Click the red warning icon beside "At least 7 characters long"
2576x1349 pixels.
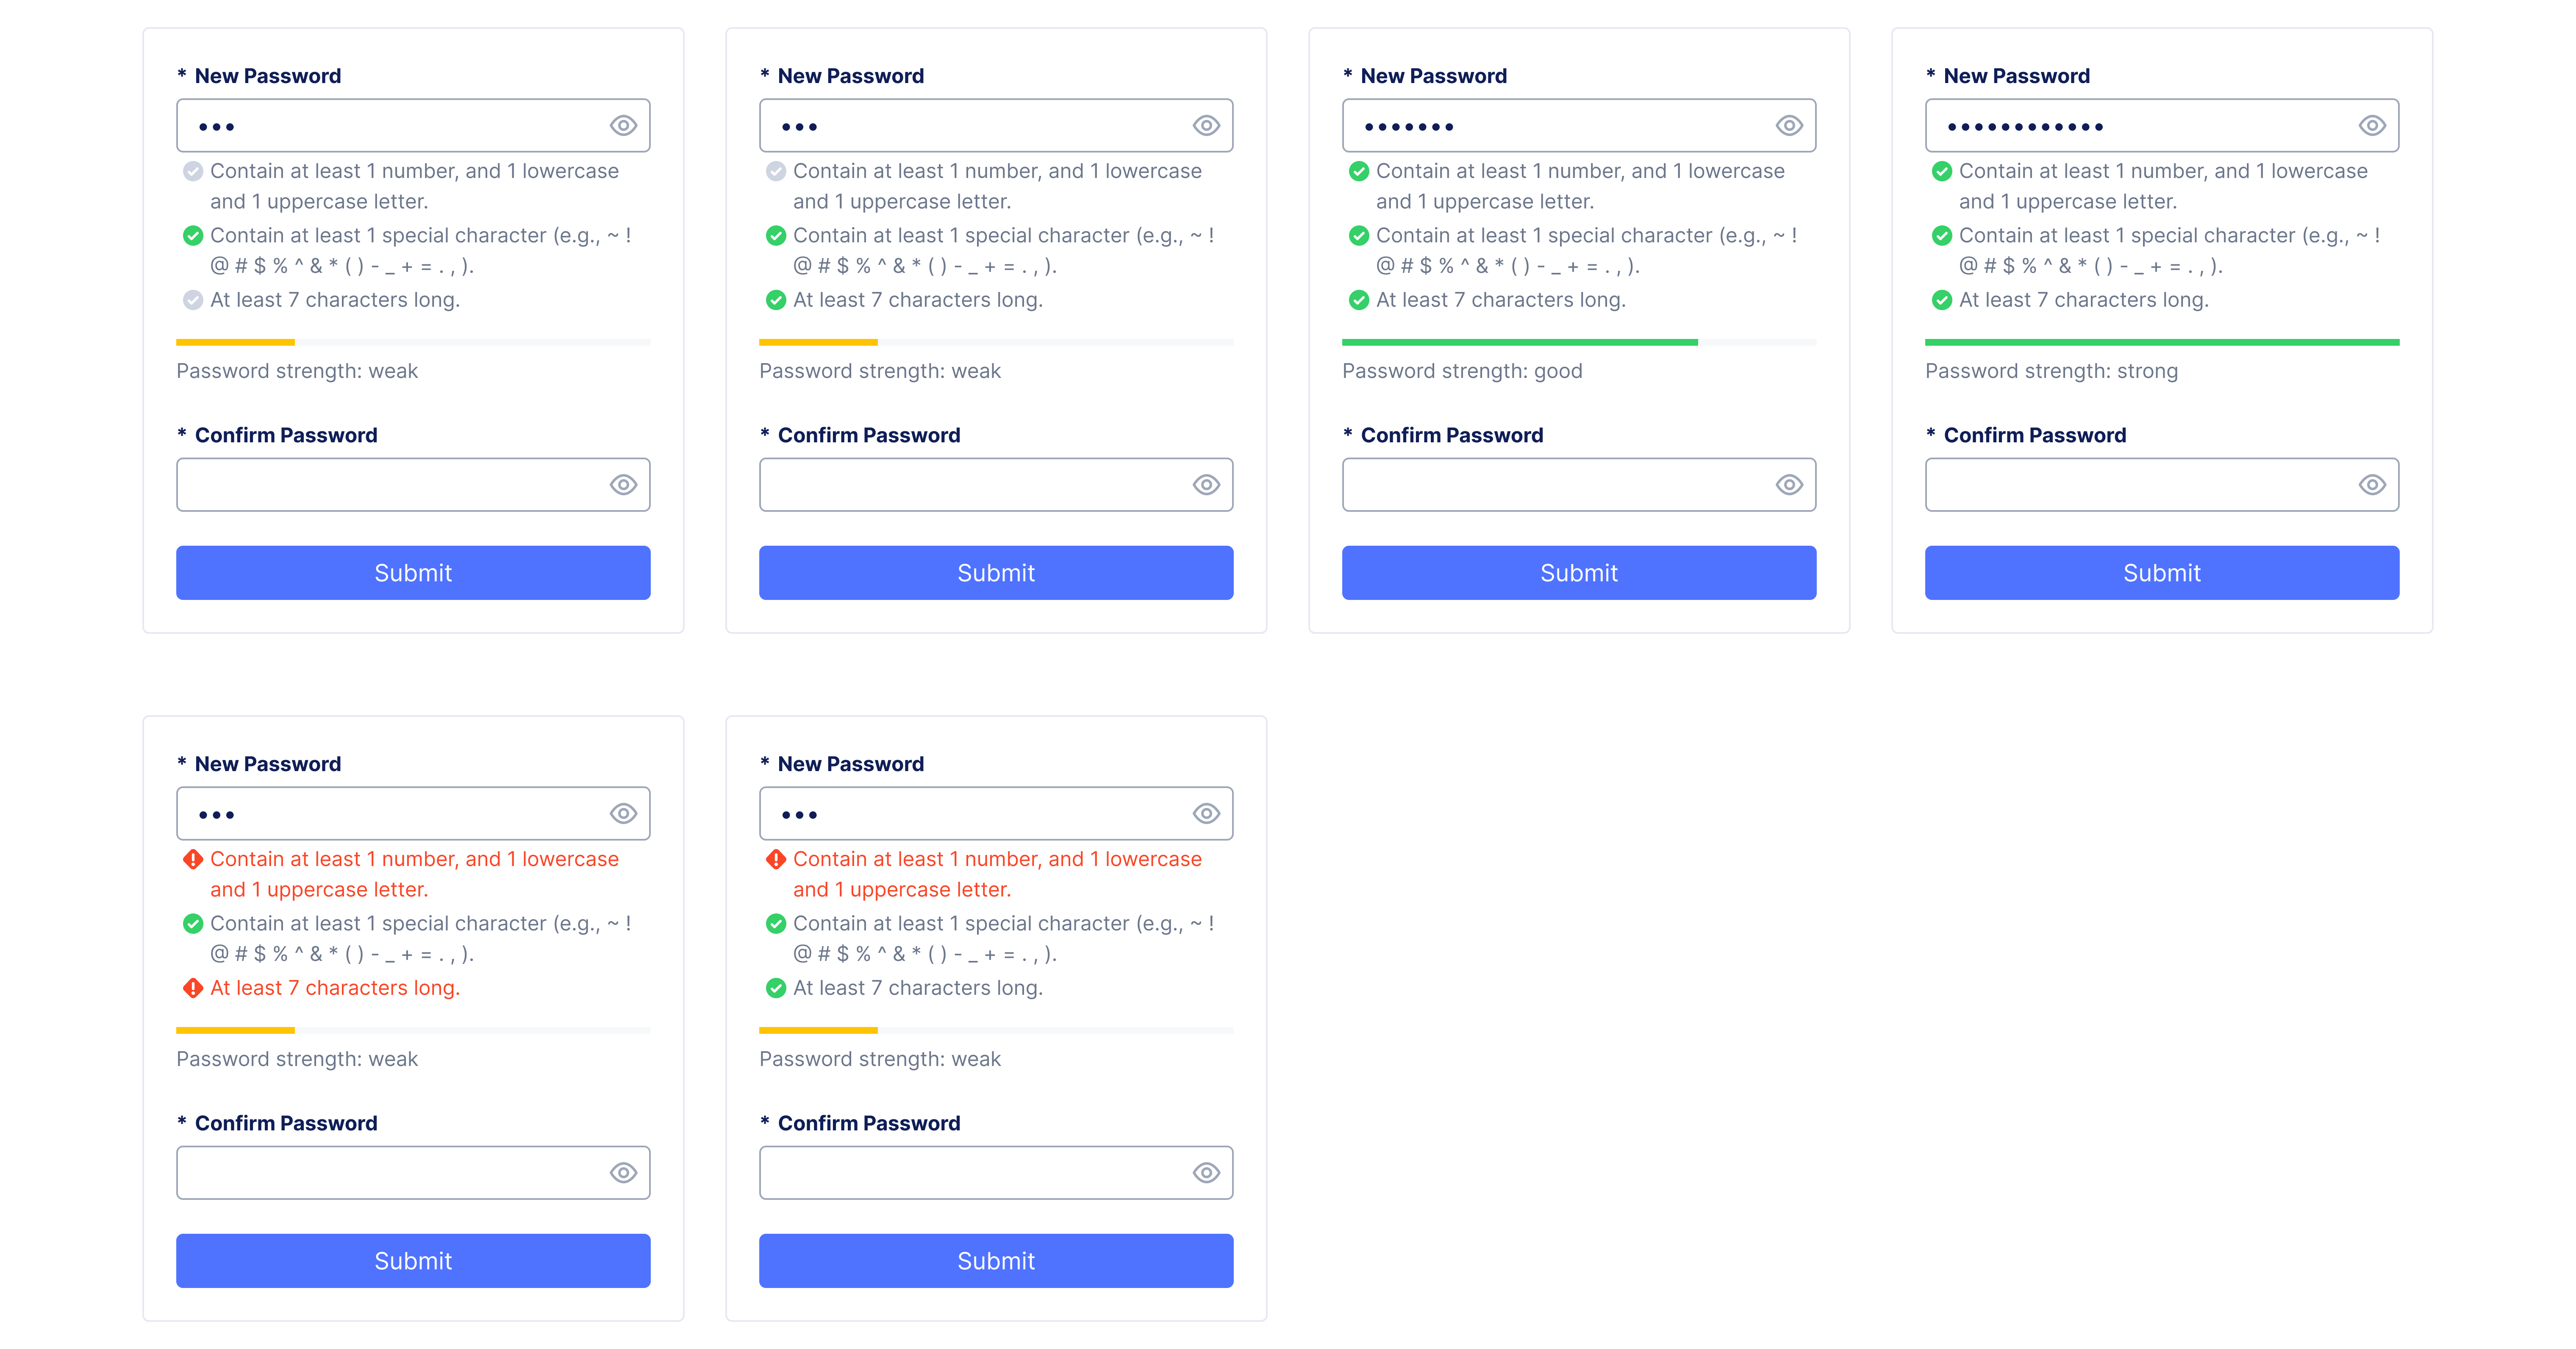(x=193, y=988)
